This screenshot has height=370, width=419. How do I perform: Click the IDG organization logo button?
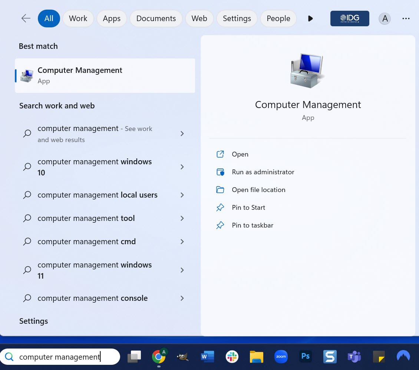click(350, 18)
